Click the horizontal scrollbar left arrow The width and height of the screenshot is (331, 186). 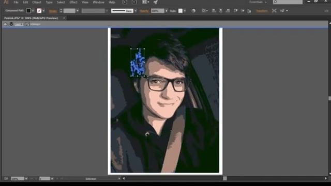coord(124,179)
